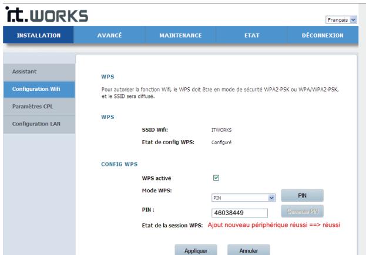Click the 'Mode WPS:' label
This screenshot has width=366, height=255.
157,191
